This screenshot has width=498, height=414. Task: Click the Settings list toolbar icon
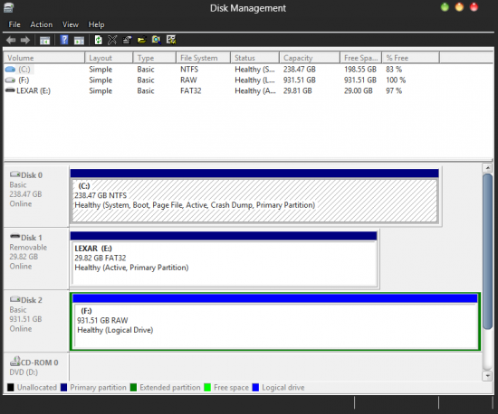171,40
